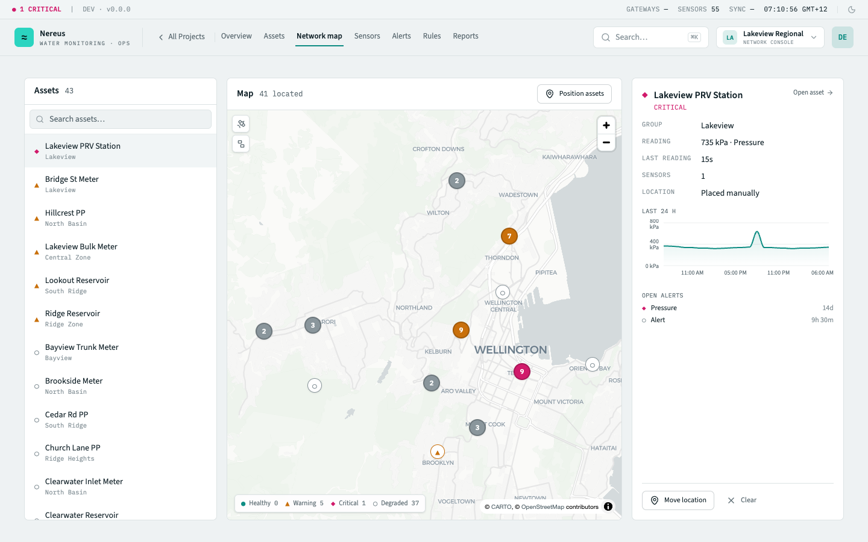Click the 1 Critical status indicator

37,10
